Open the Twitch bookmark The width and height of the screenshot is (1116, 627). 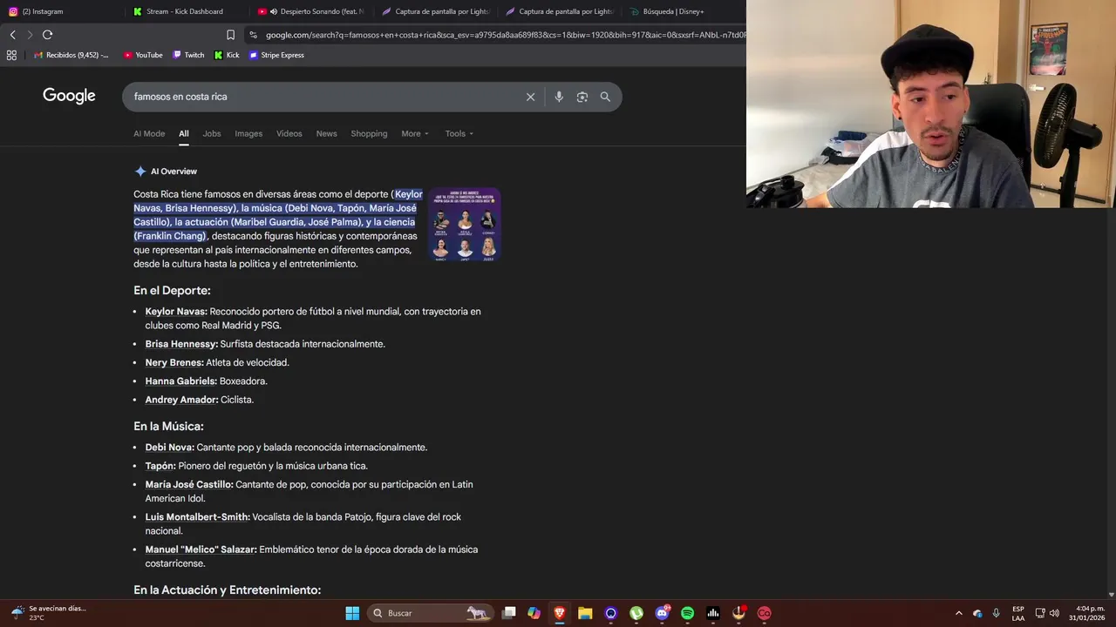point(188,55)
